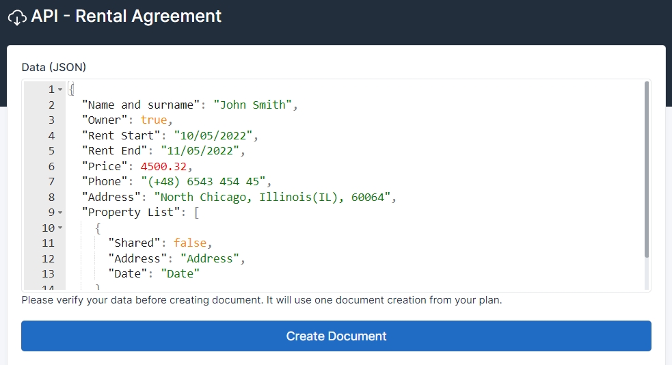The height and width of the screenshot is (365, 672).
Task: Place cursor in the "John Smith" value
Action: 253,105
